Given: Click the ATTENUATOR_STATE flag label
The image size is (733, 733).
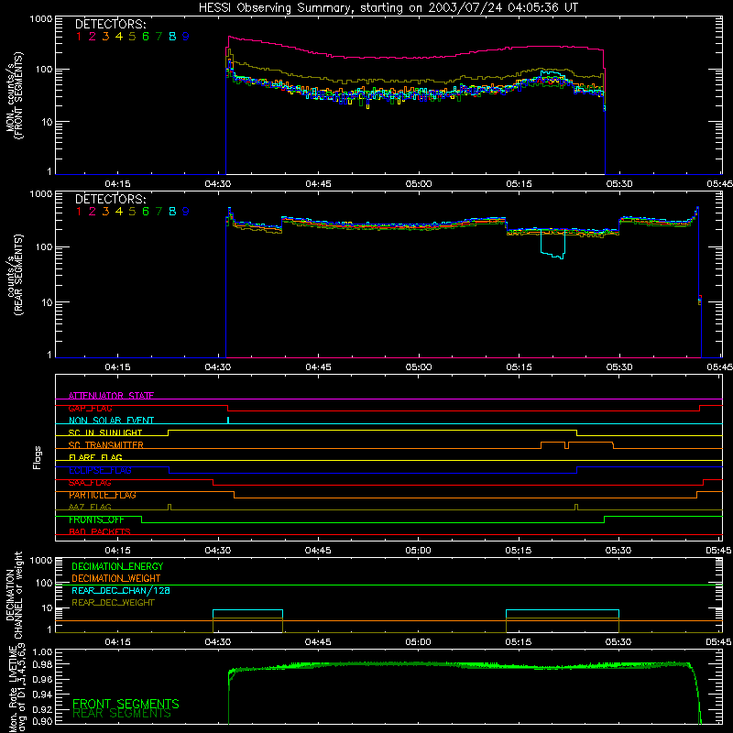Looking at the screenshot, I should [x=111, y=396].
